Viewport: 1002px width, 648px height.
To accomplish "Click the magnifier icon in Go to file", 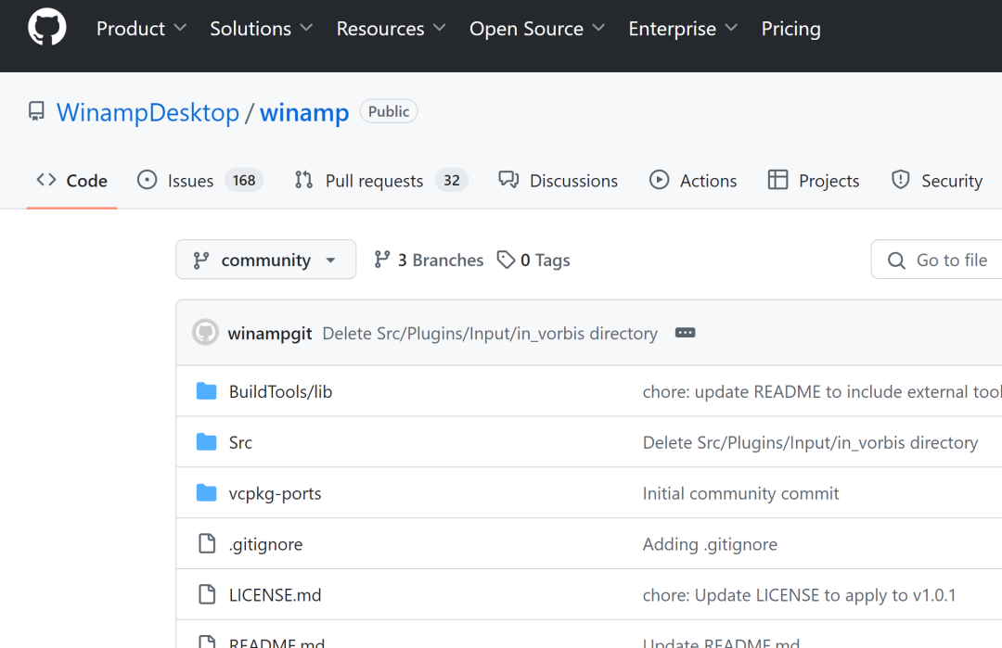I will pyautogui.click(x=896, y=260).
